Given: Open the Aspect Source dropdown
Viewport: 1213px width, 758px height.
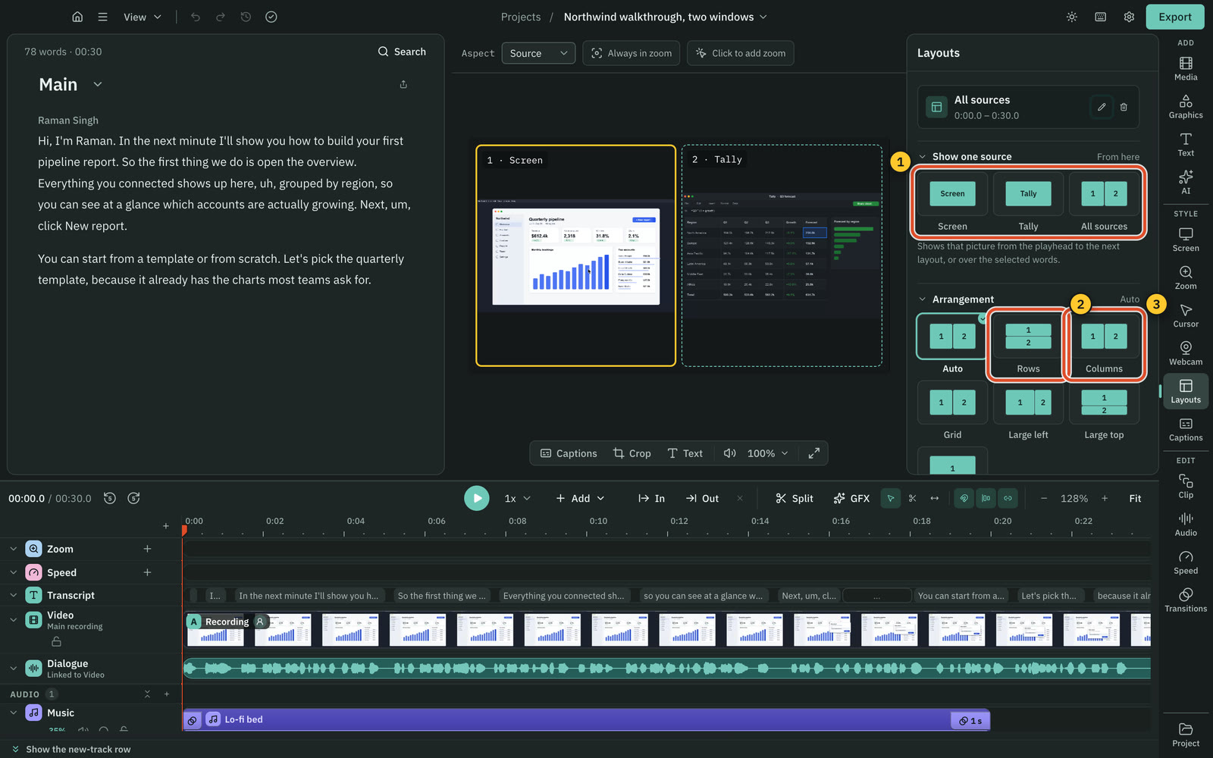Looking at the screenshot, I should 538,53.
